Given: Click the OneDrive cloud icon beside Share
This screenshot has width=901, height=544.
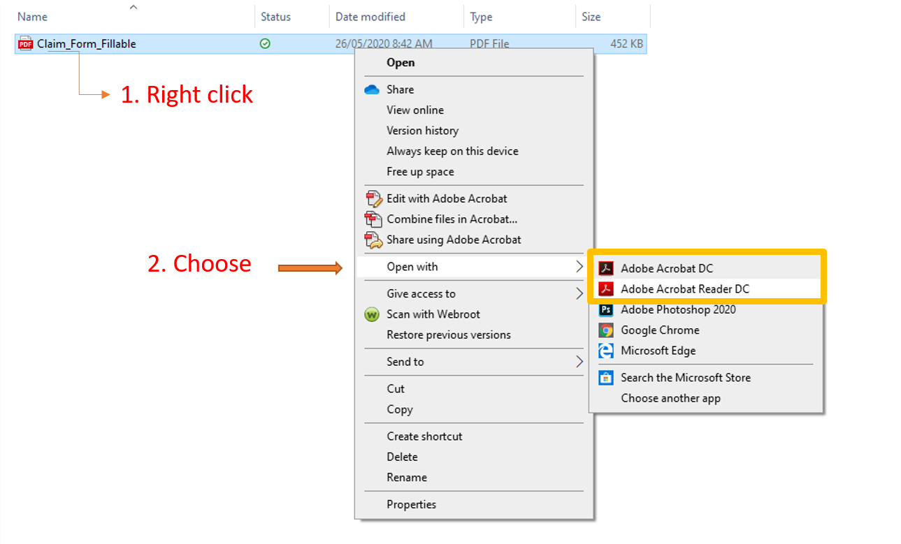Looking at the screenshot, I should coord(372,89).
